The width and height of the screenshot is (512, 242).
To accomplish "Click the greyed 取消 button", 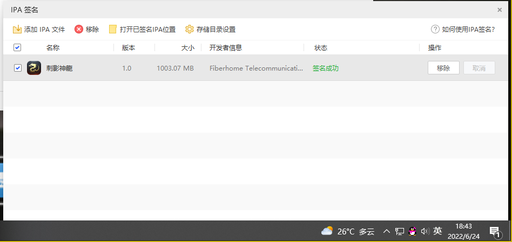I will (479, 68).
